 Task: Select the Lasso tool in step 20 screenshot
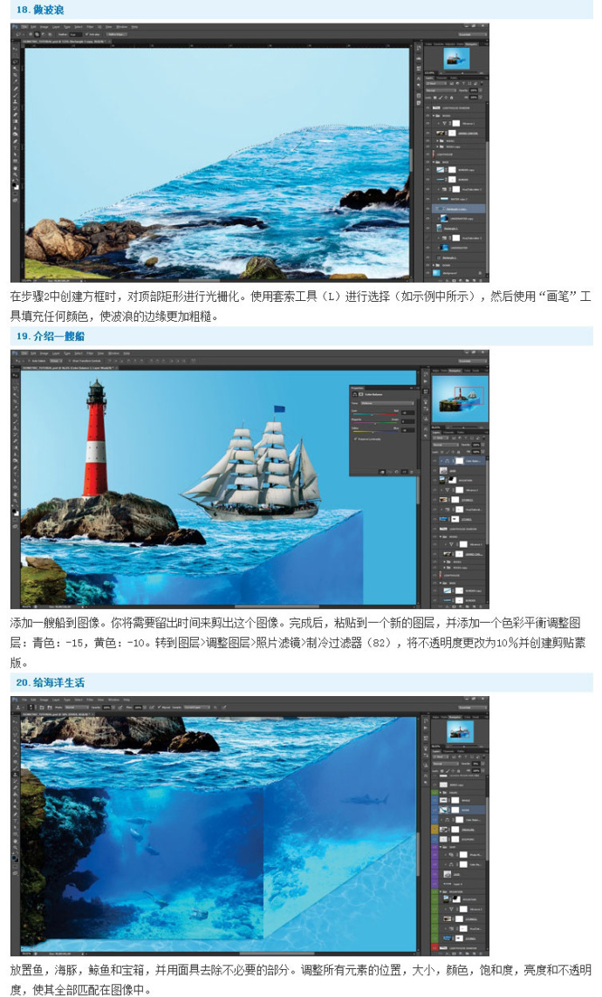(15, 734)
